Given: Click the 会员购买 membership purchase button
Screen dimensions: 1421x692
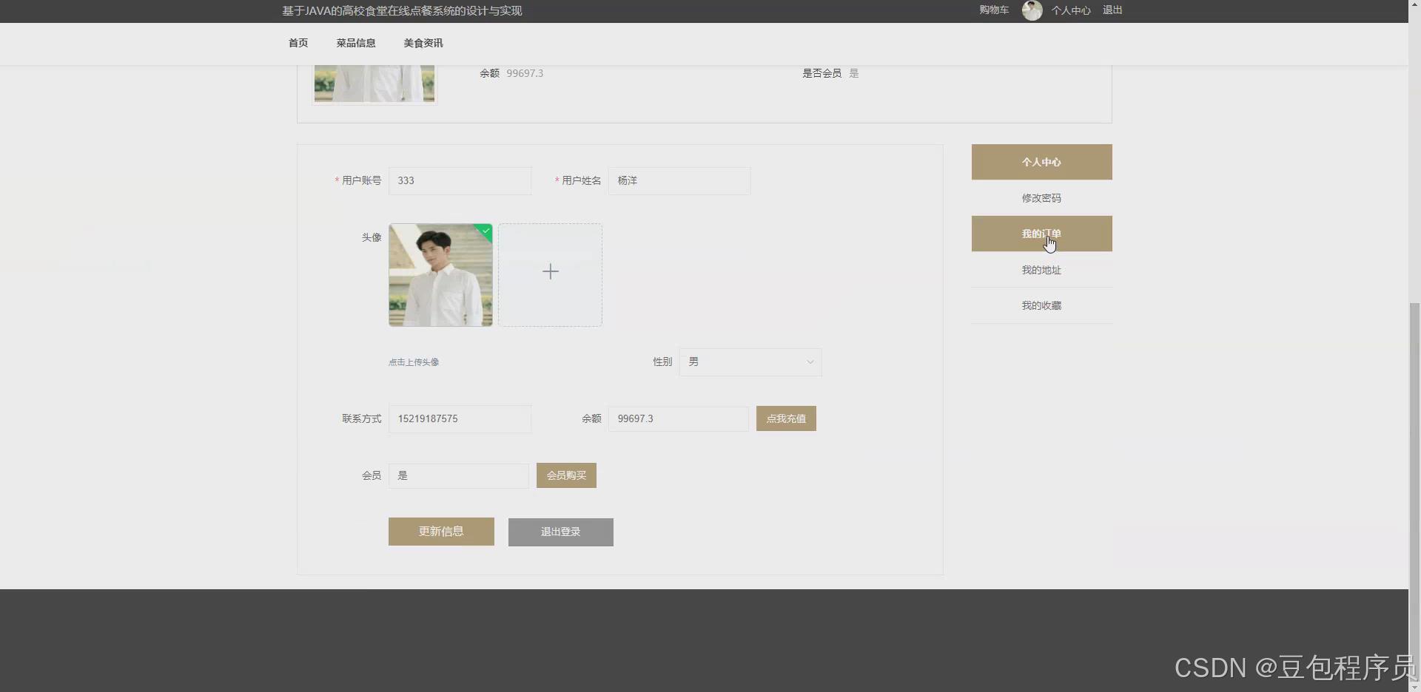Looking at the screenshot, I should (x=565, y=475).
